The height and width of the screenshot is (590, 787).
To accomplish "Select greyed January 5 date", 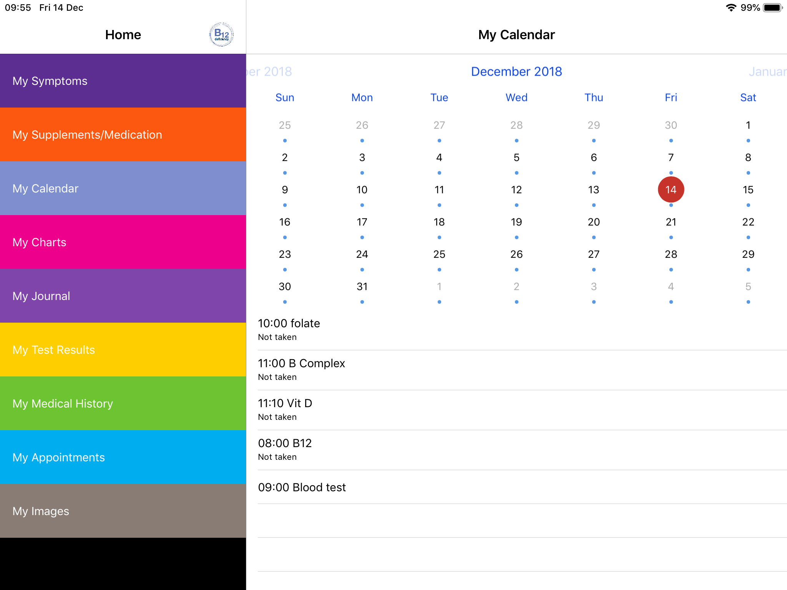I will 748,287.
